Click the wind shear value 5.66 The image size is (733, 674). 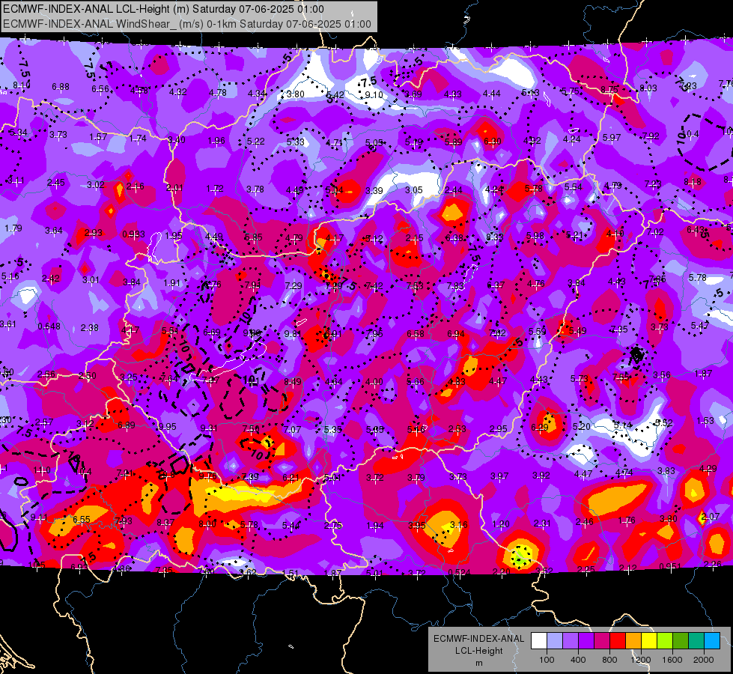[x=416, y=382]
